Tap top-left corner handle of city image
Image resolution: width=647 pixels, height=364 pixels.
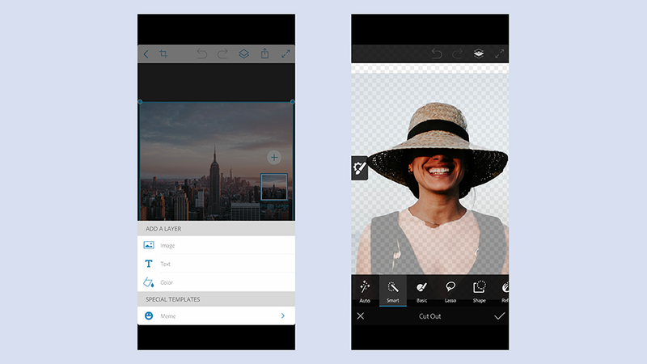140,102
